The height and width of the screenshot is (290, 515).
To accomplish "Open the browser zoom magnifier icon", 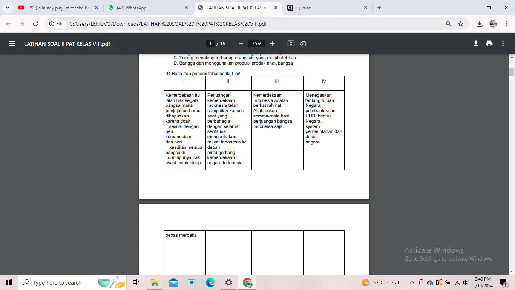I will tap(449, 24).
